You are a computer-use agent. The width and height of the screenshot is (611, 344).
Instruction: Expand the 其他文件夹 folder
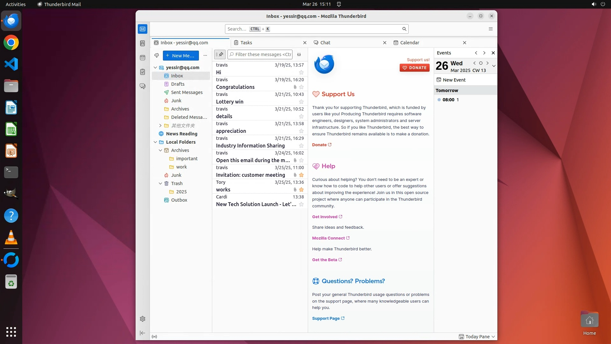pyautogui.click(x=160, y=125)
